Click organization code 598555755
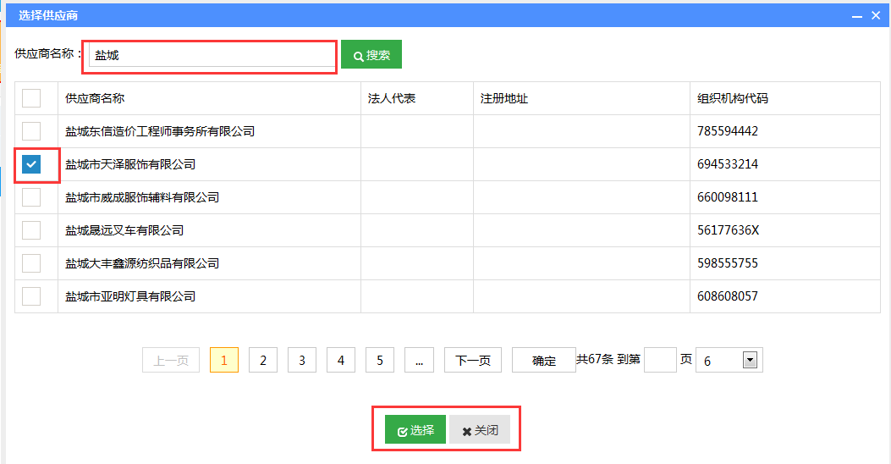Image resolution: width=891 pixels, height=464 pixels. pos(728,263)
